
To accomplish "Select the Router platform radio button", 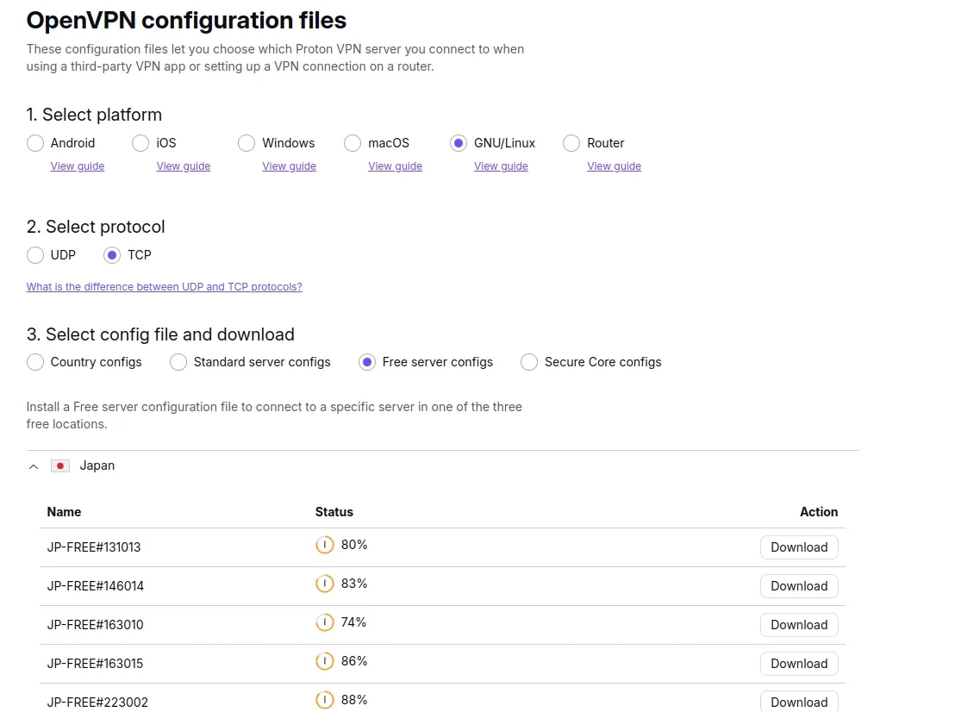I will point(571,143).
